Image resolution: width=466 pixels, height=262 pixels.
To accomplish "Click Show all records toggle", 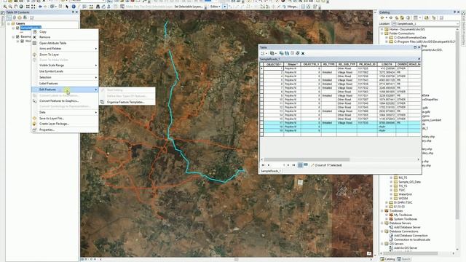I will tap(300, 165).
